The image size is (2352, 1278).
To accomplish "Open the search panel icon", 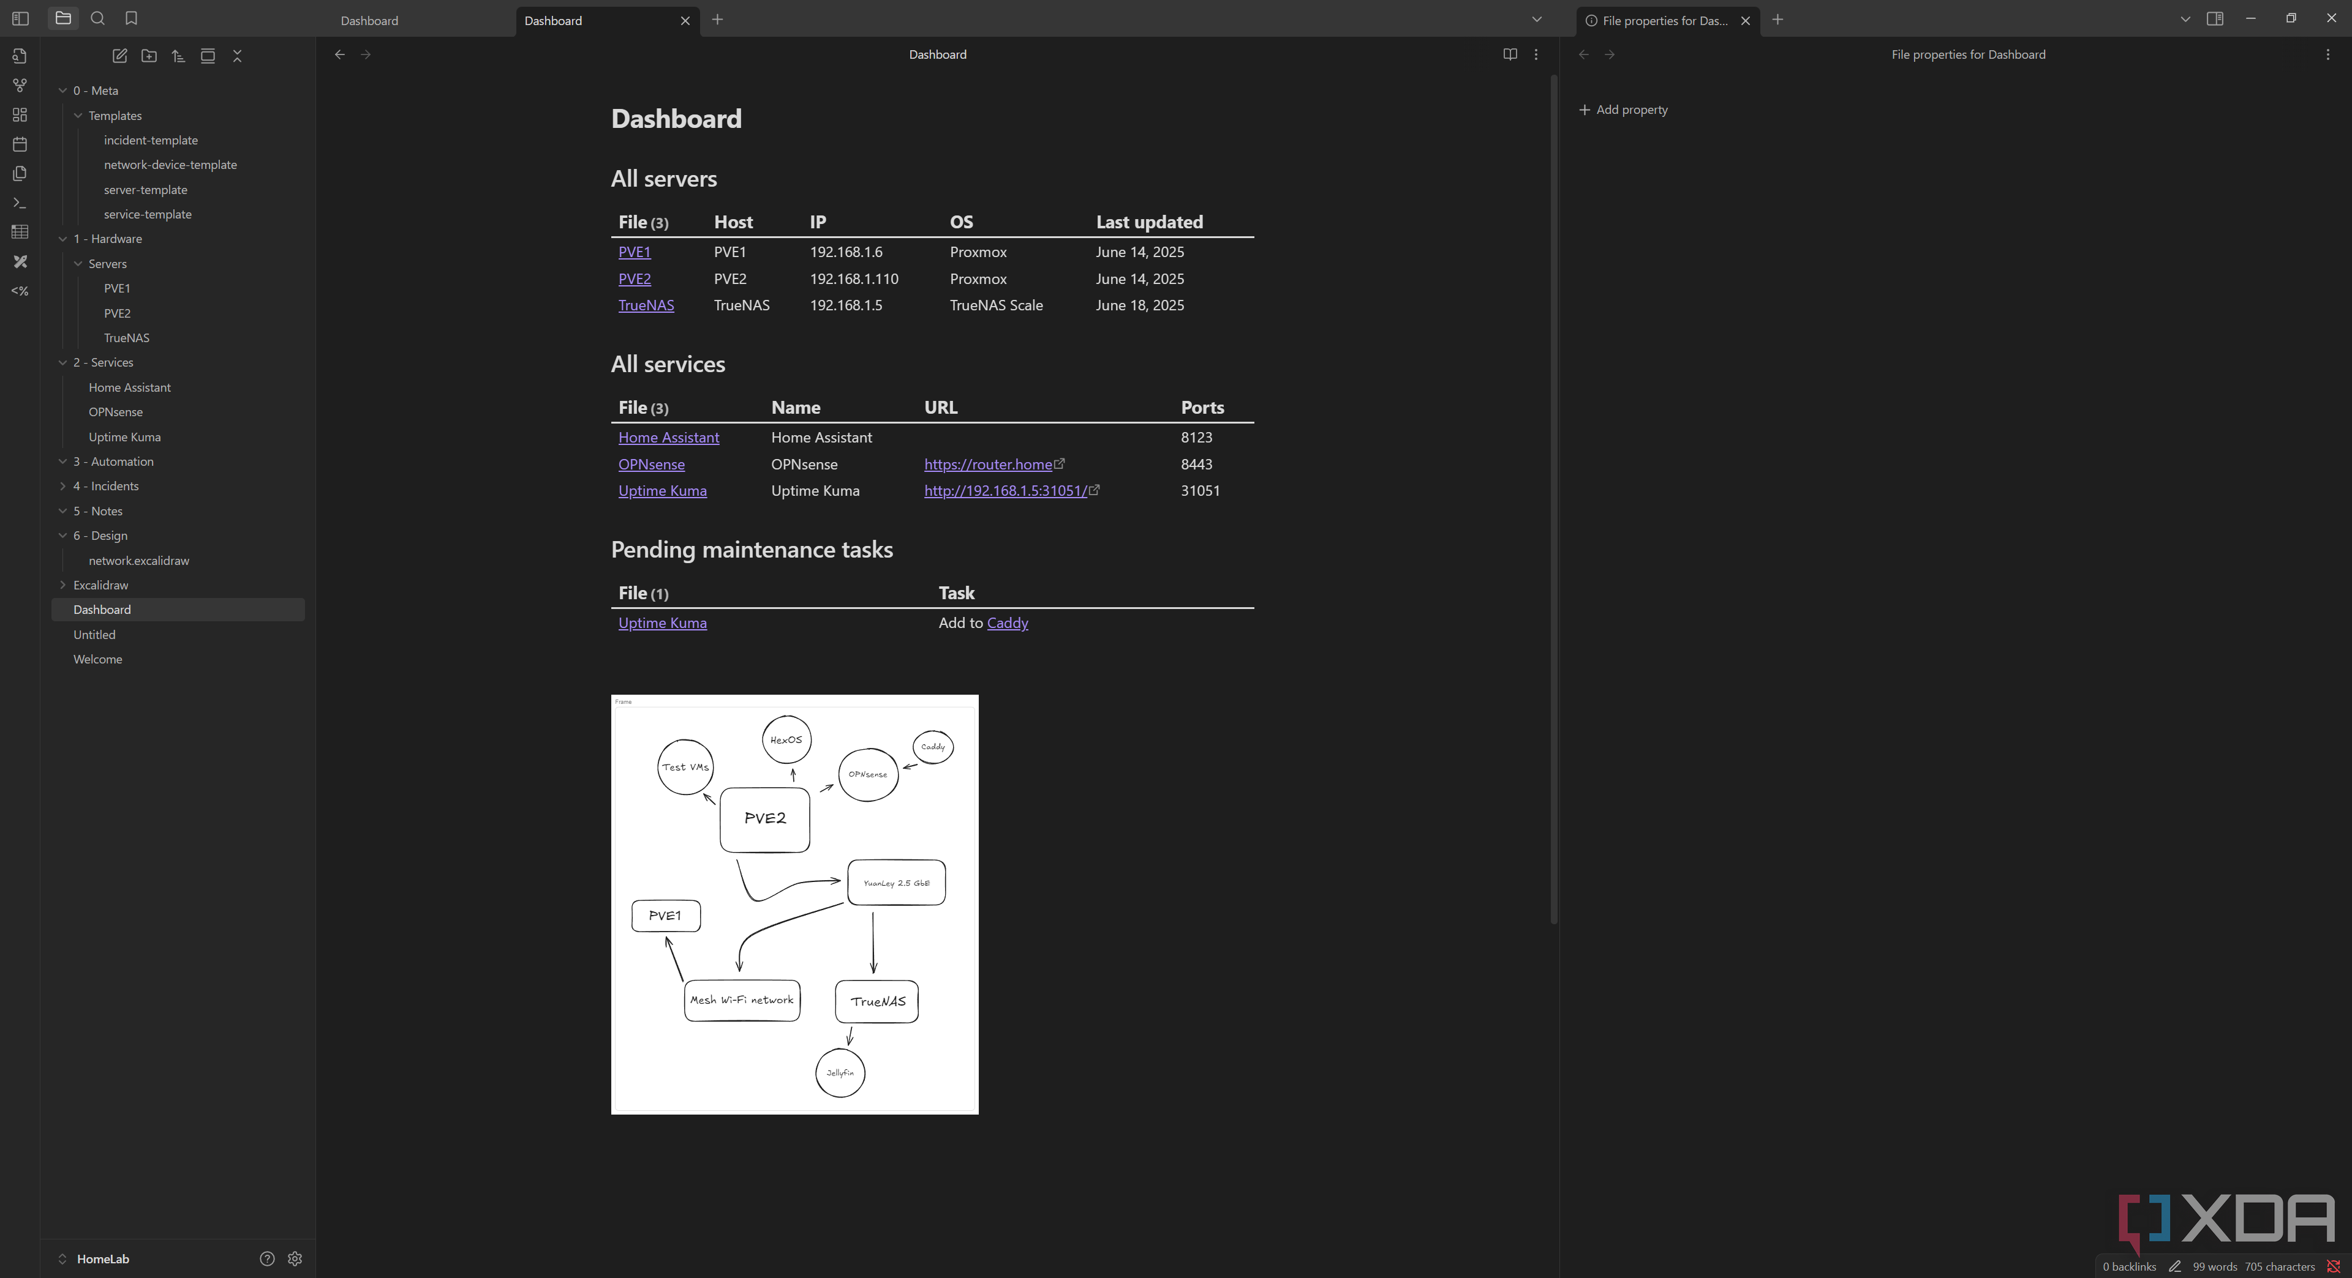I will pos(98,18).
